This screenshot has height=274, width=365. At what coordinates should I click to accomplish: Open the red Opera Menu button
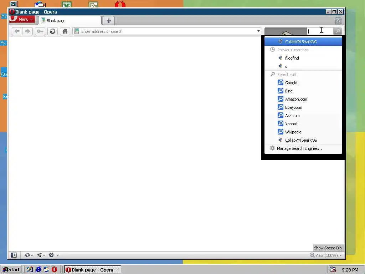point(22,19)
